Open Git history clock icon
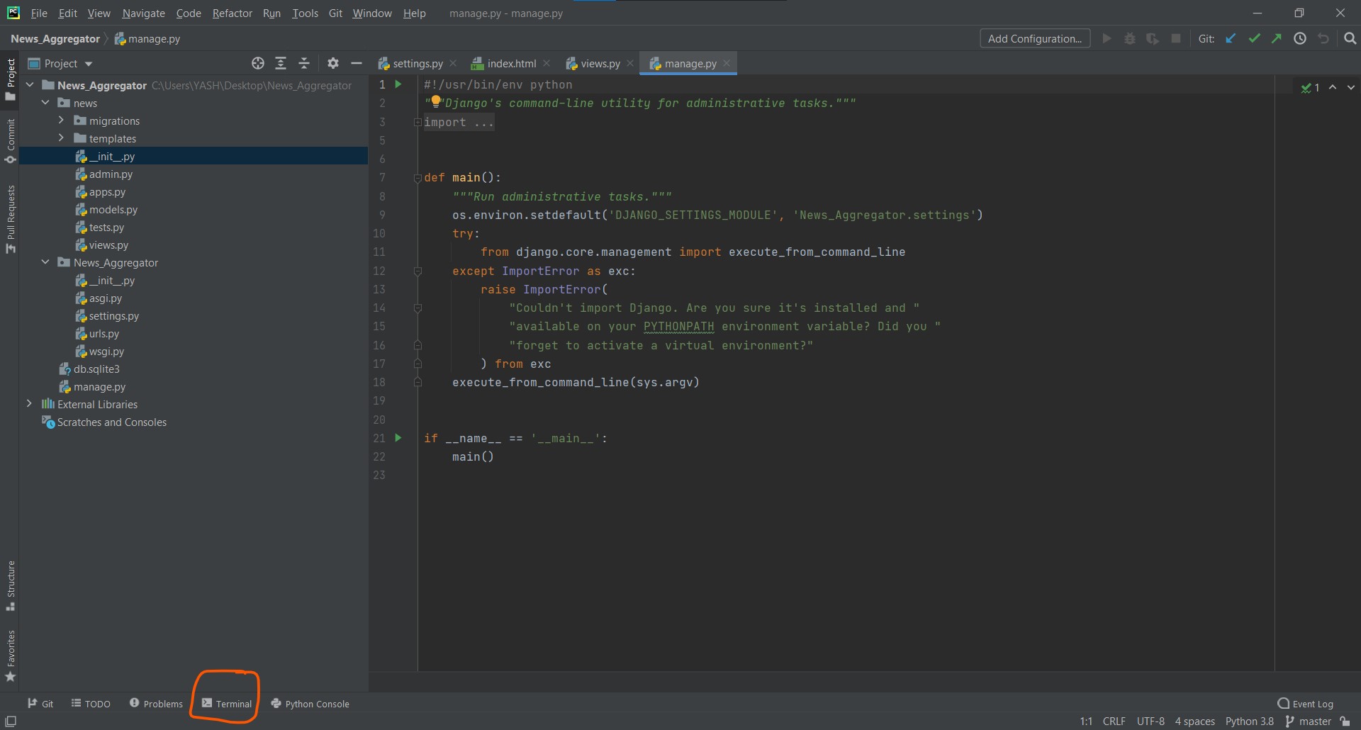The width and height of the screenshot is (1361, 730). coord(1300,39)
